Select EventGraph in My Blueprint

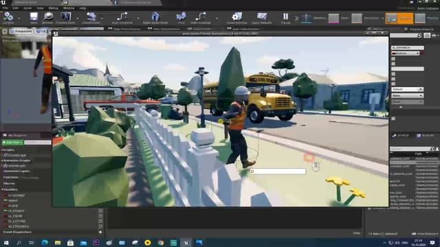(16, 155)
